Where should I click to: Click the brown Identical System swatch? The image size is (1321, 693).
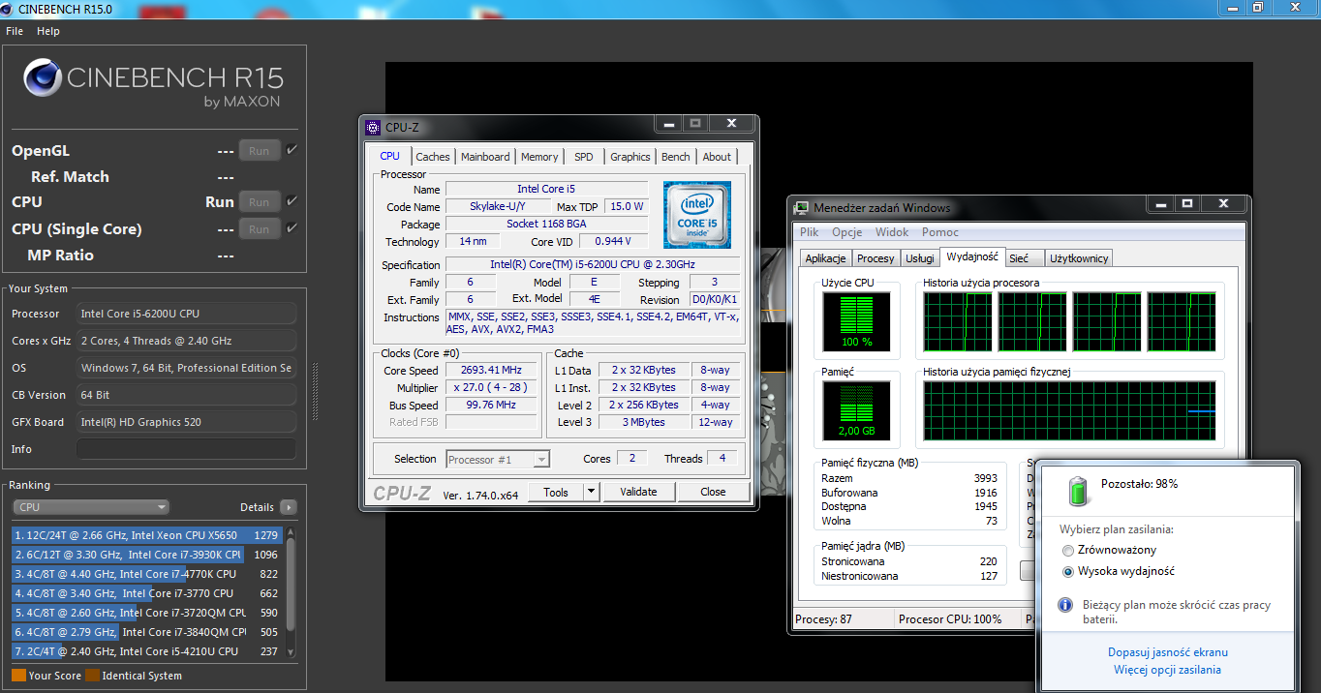92,676
